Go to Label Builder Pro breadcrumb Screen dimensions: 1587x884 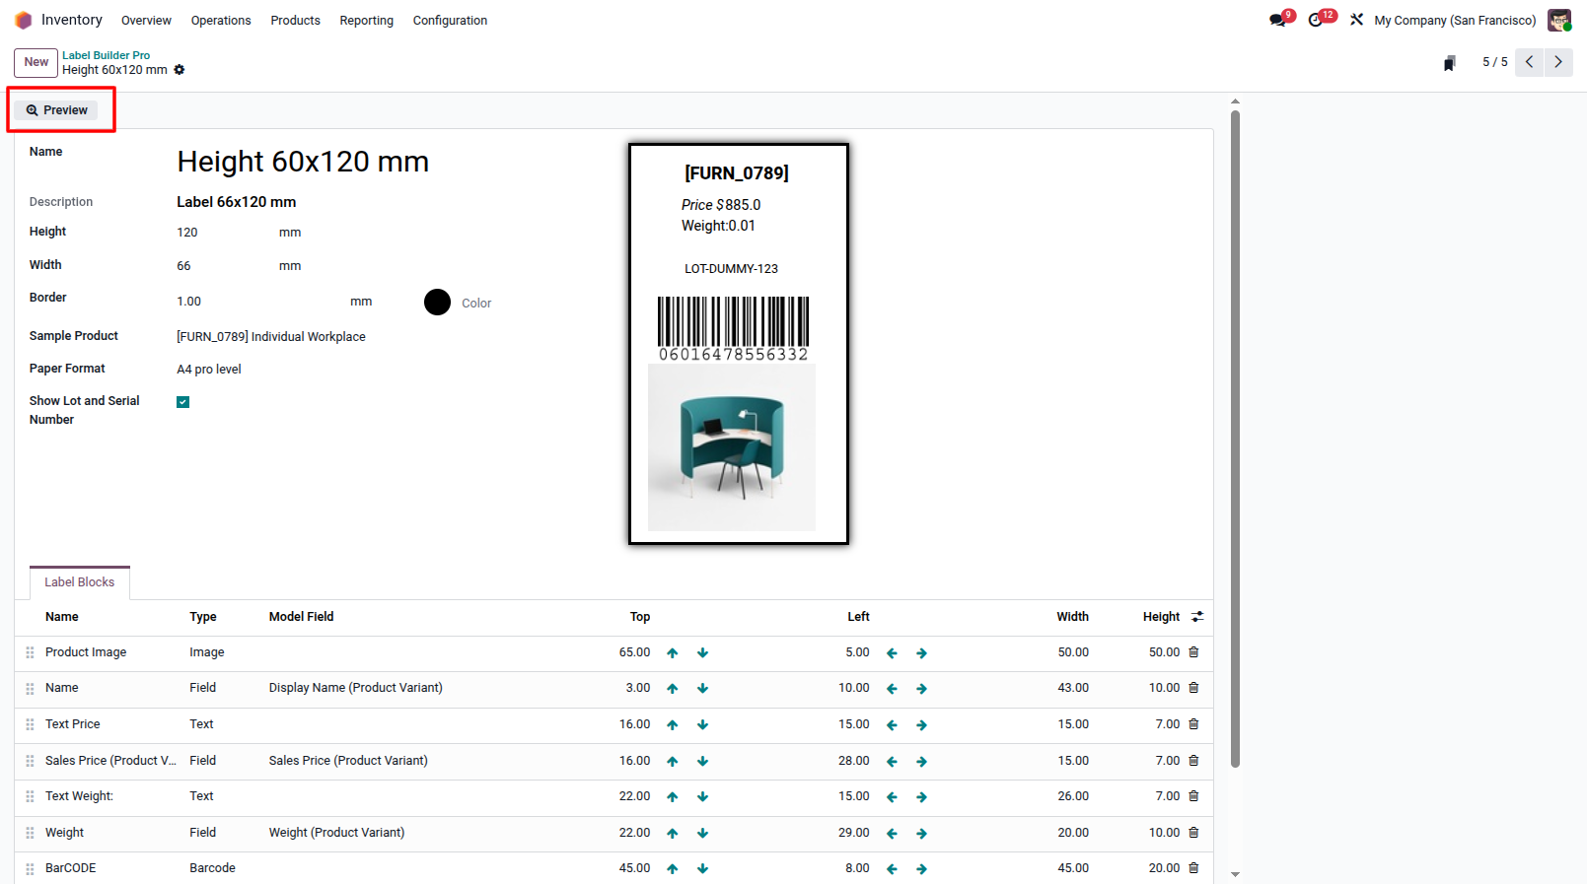tap(107, 55)
